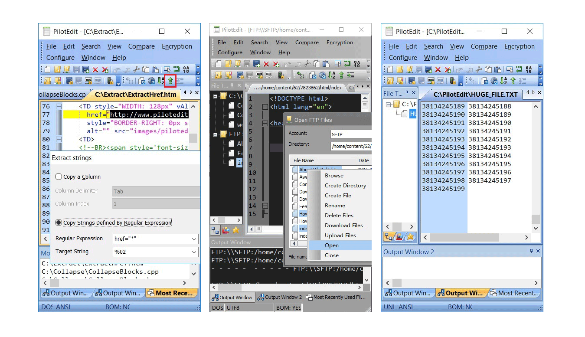Screen dimensions: 585x337
Task: Choose Download Files from context menu
Action: click(x=344, y=225)
